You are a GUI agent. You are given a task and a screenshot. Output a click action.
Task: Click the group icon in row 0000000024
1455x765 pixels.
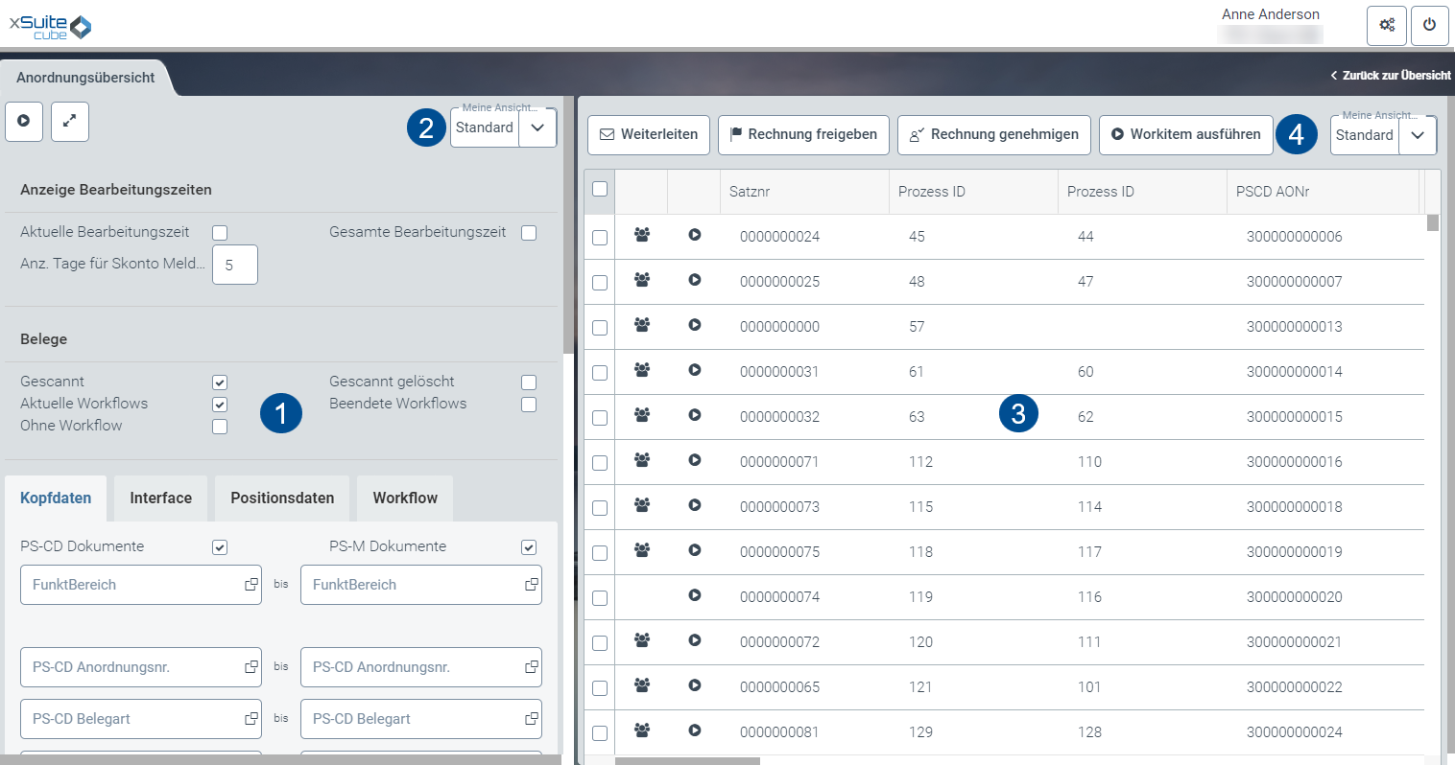click(642, 235)
